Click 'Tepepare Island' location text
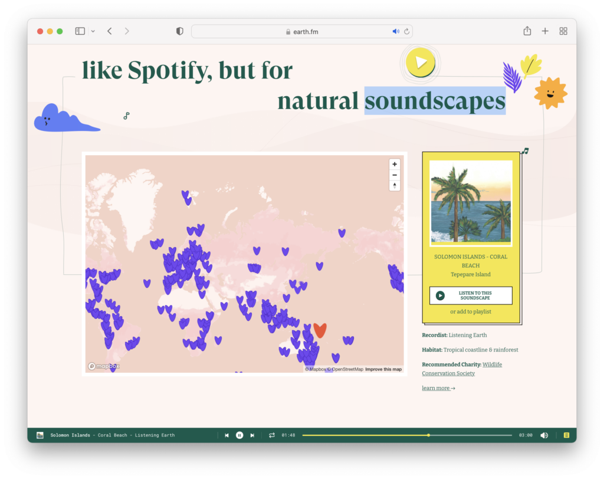 (471, 274)
